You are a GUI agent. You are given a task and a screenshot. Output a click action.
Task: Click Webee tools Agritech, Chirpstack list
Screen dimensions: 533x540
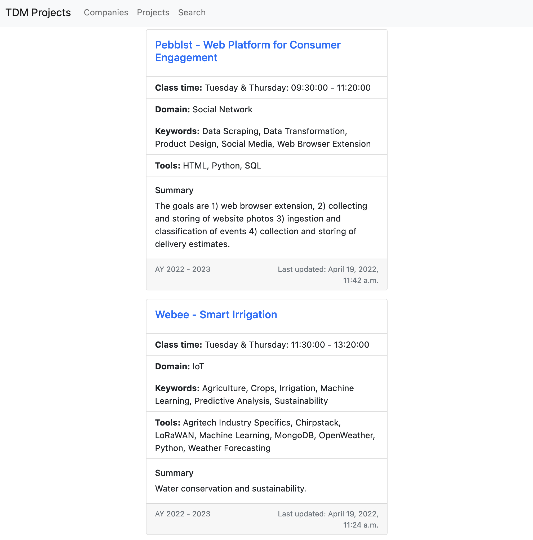coord(265,435)
